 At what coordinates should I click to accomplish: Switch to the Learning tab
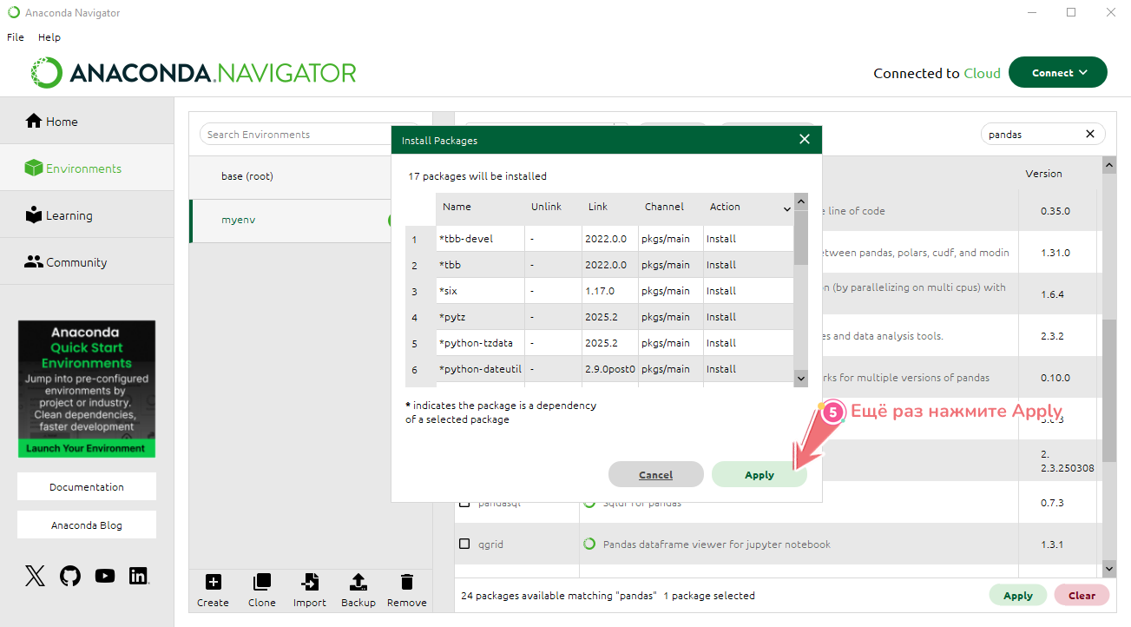click(x=69, y=215)
